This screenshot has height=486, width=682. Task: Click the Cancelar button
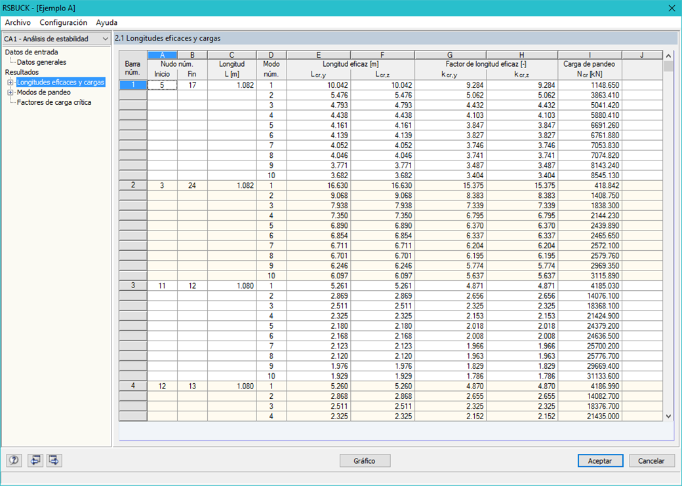click(x=651, y=461)
